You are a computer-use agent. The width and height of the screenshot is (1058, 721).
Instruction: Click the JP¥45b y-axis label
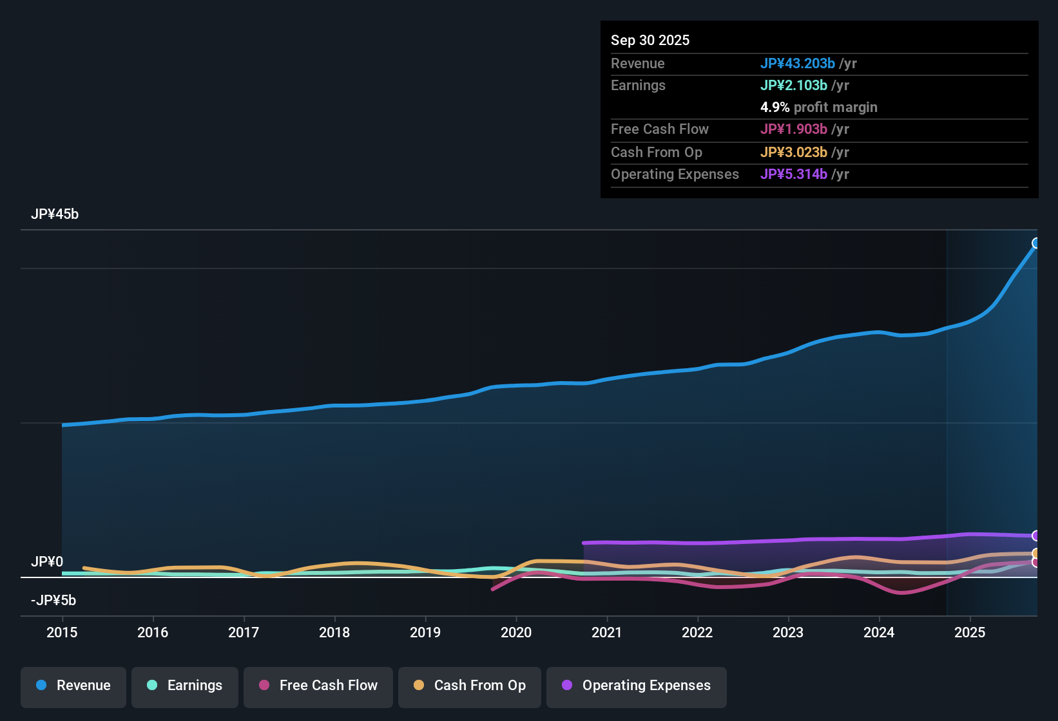tap(55, 214)
